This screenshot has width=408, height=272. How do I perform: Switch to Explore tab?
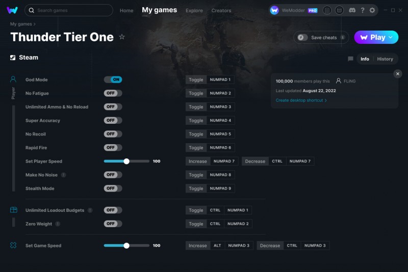click(x=194, y=11)
